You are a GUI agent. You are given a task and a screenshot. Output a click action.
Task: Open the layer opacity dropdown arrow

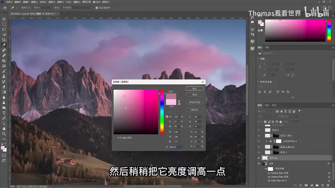[x=298, y=116]
